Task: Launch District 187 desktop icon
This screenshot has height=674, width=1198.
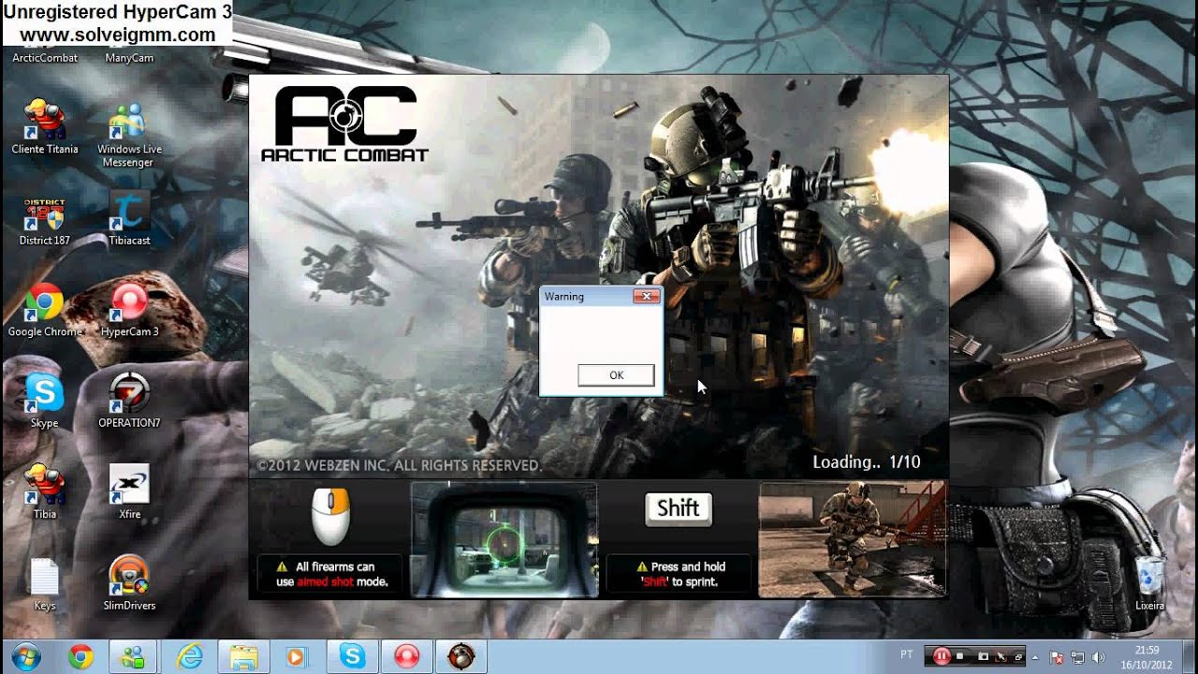Action: click(45, 221)
